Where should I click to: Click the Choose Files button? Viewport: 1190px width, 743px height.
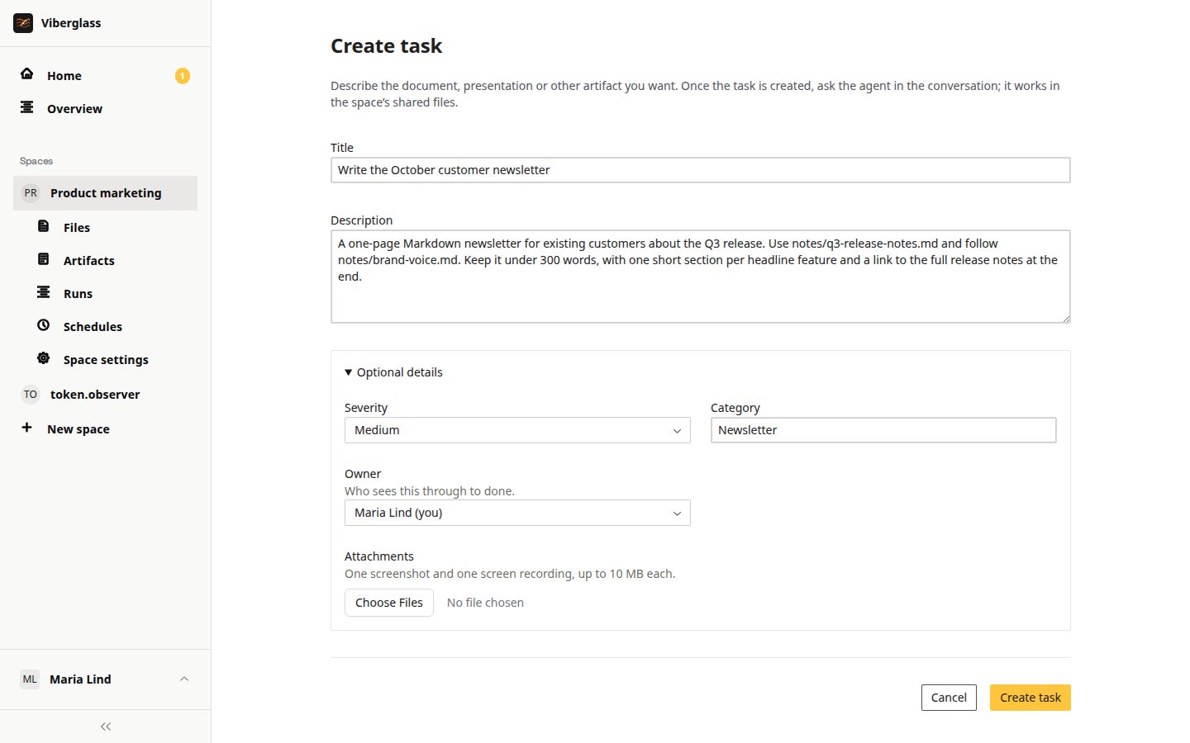pyautogui.click(x=389, y=603)
